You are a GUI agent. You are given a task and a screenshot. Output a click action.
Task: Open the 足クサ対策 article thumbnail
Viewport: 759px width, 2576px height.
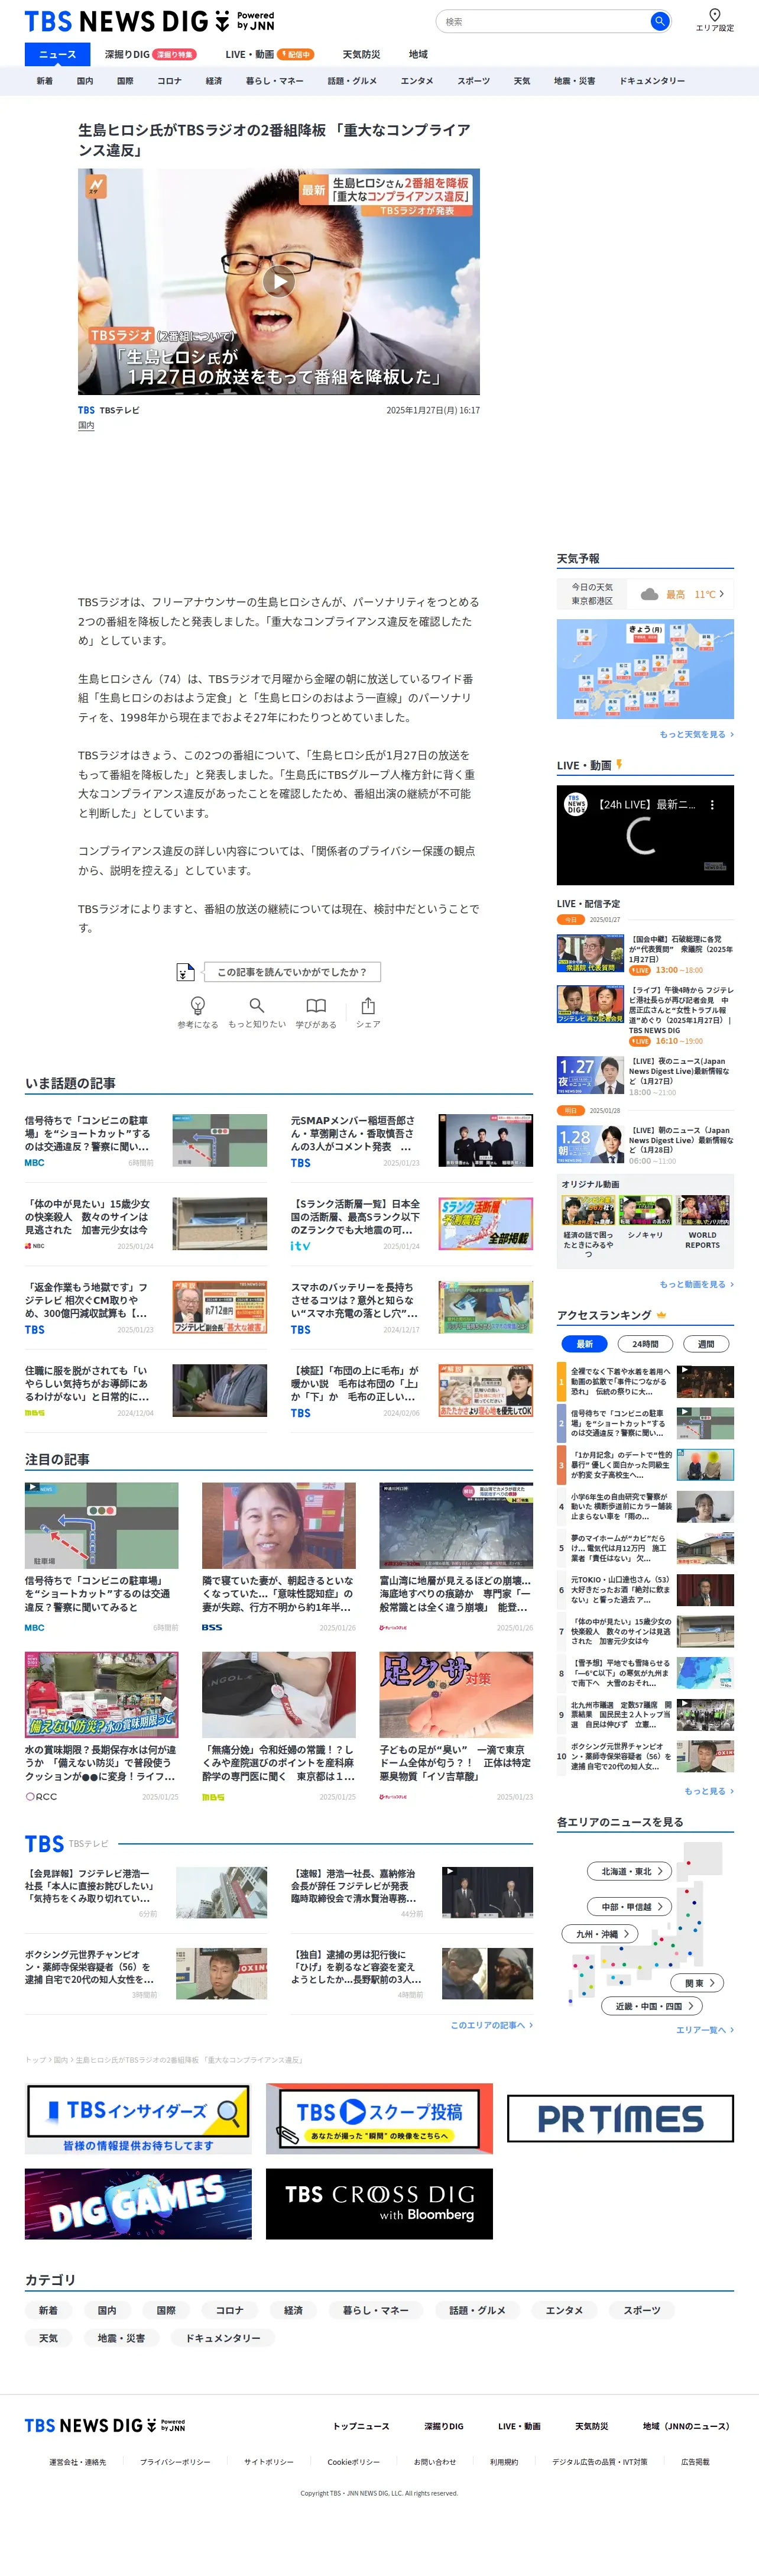point(456,1694)
